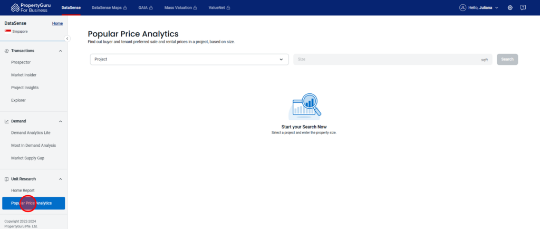Viewport: 540px width, 229px height.
Task: Open the Project dropdown
Action: (x=189, y=60)
